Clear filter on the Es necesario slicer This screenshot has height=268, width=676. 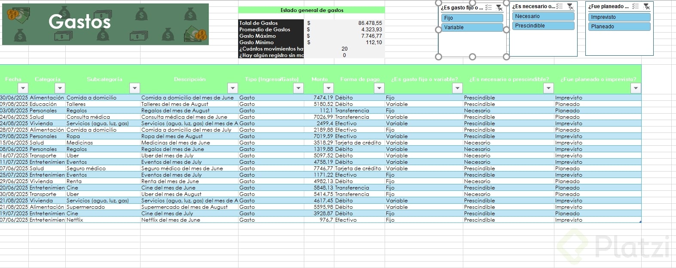[570, 6]
